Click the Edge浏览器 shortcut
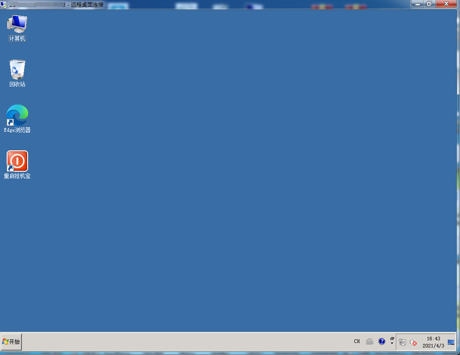 click(x=17, y=118)
